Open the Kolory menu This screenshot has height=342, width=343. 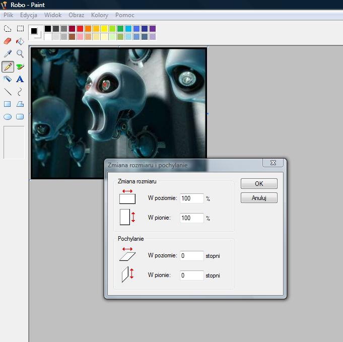point(100,15)
